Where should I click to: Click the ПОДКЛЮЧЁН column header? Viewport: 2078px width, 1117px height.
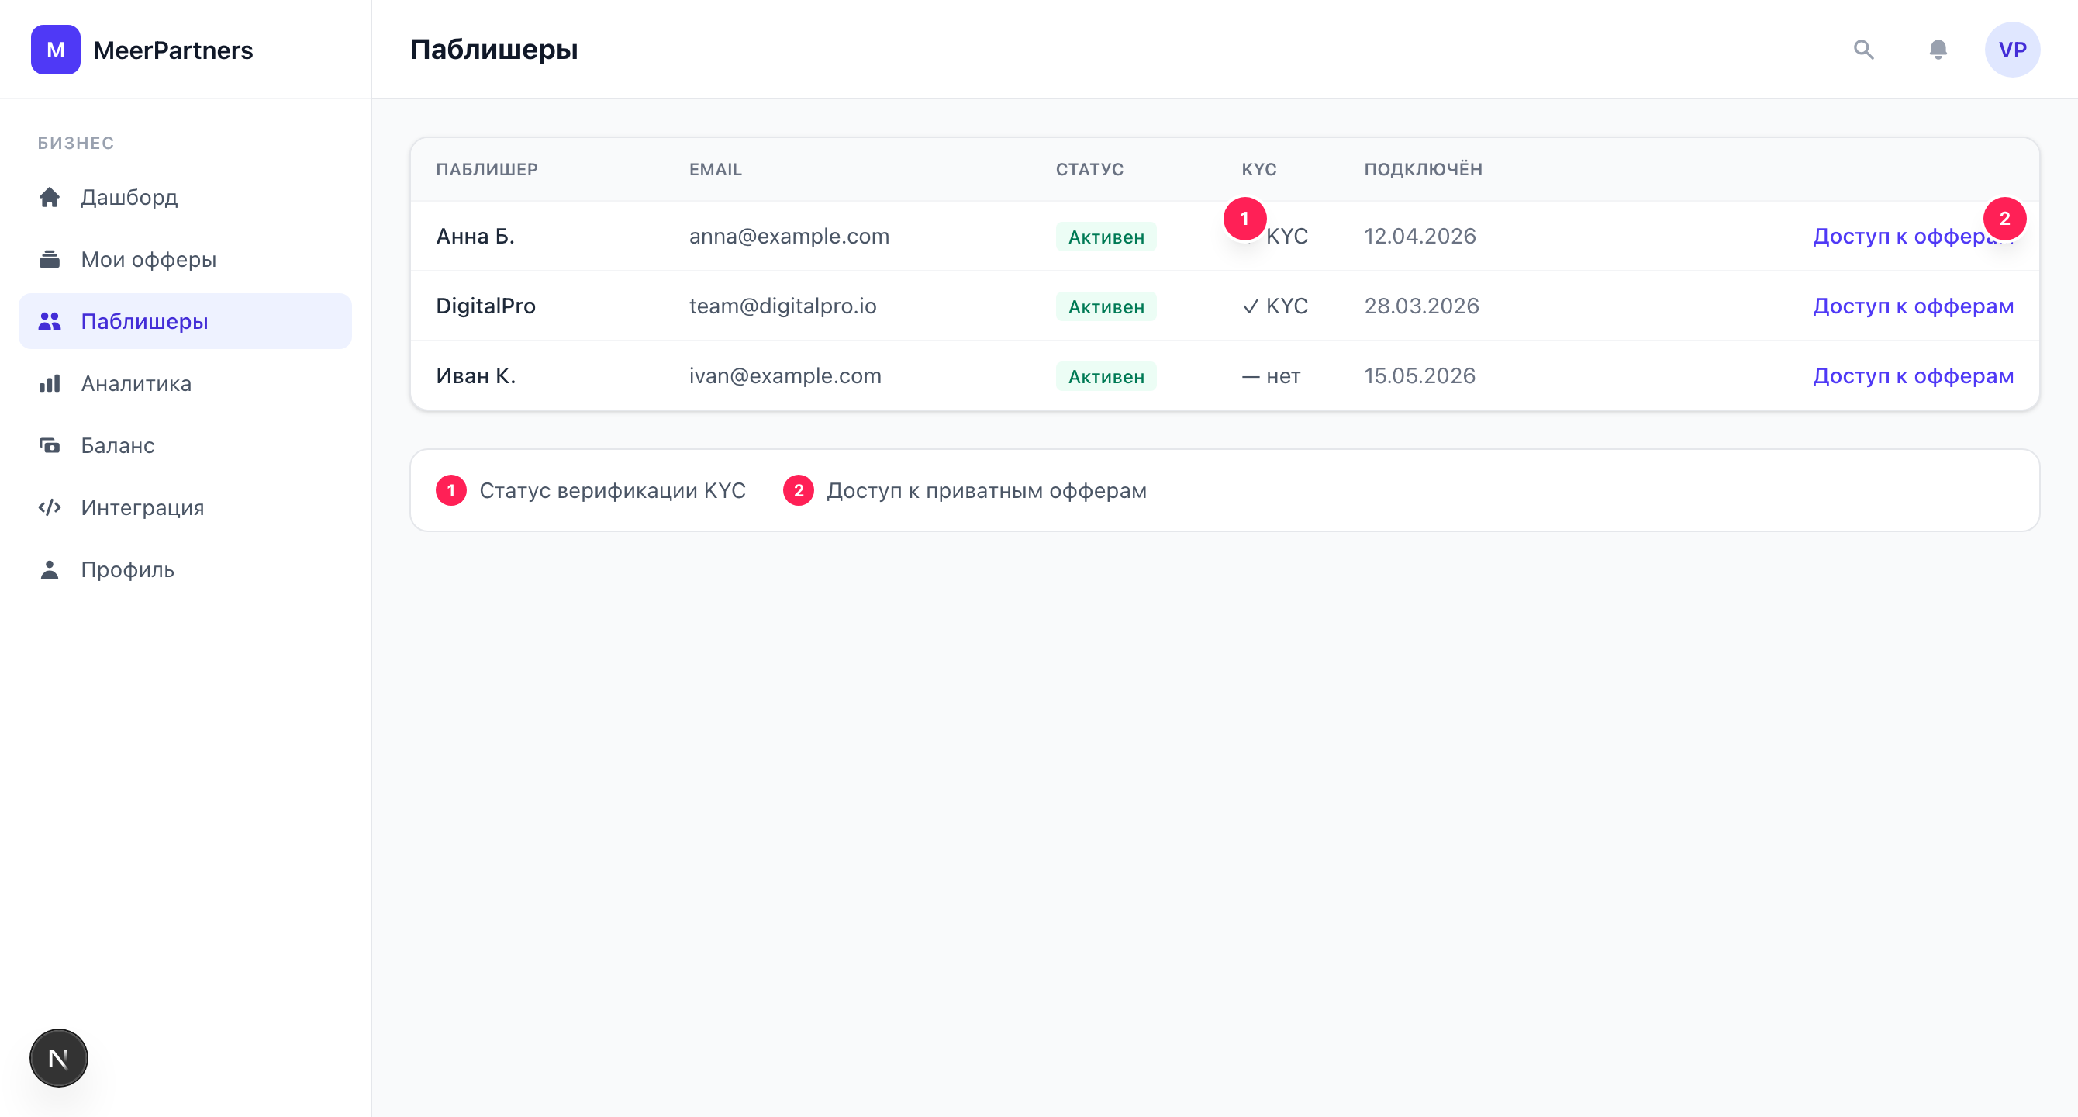click(x=1423, y=169)
